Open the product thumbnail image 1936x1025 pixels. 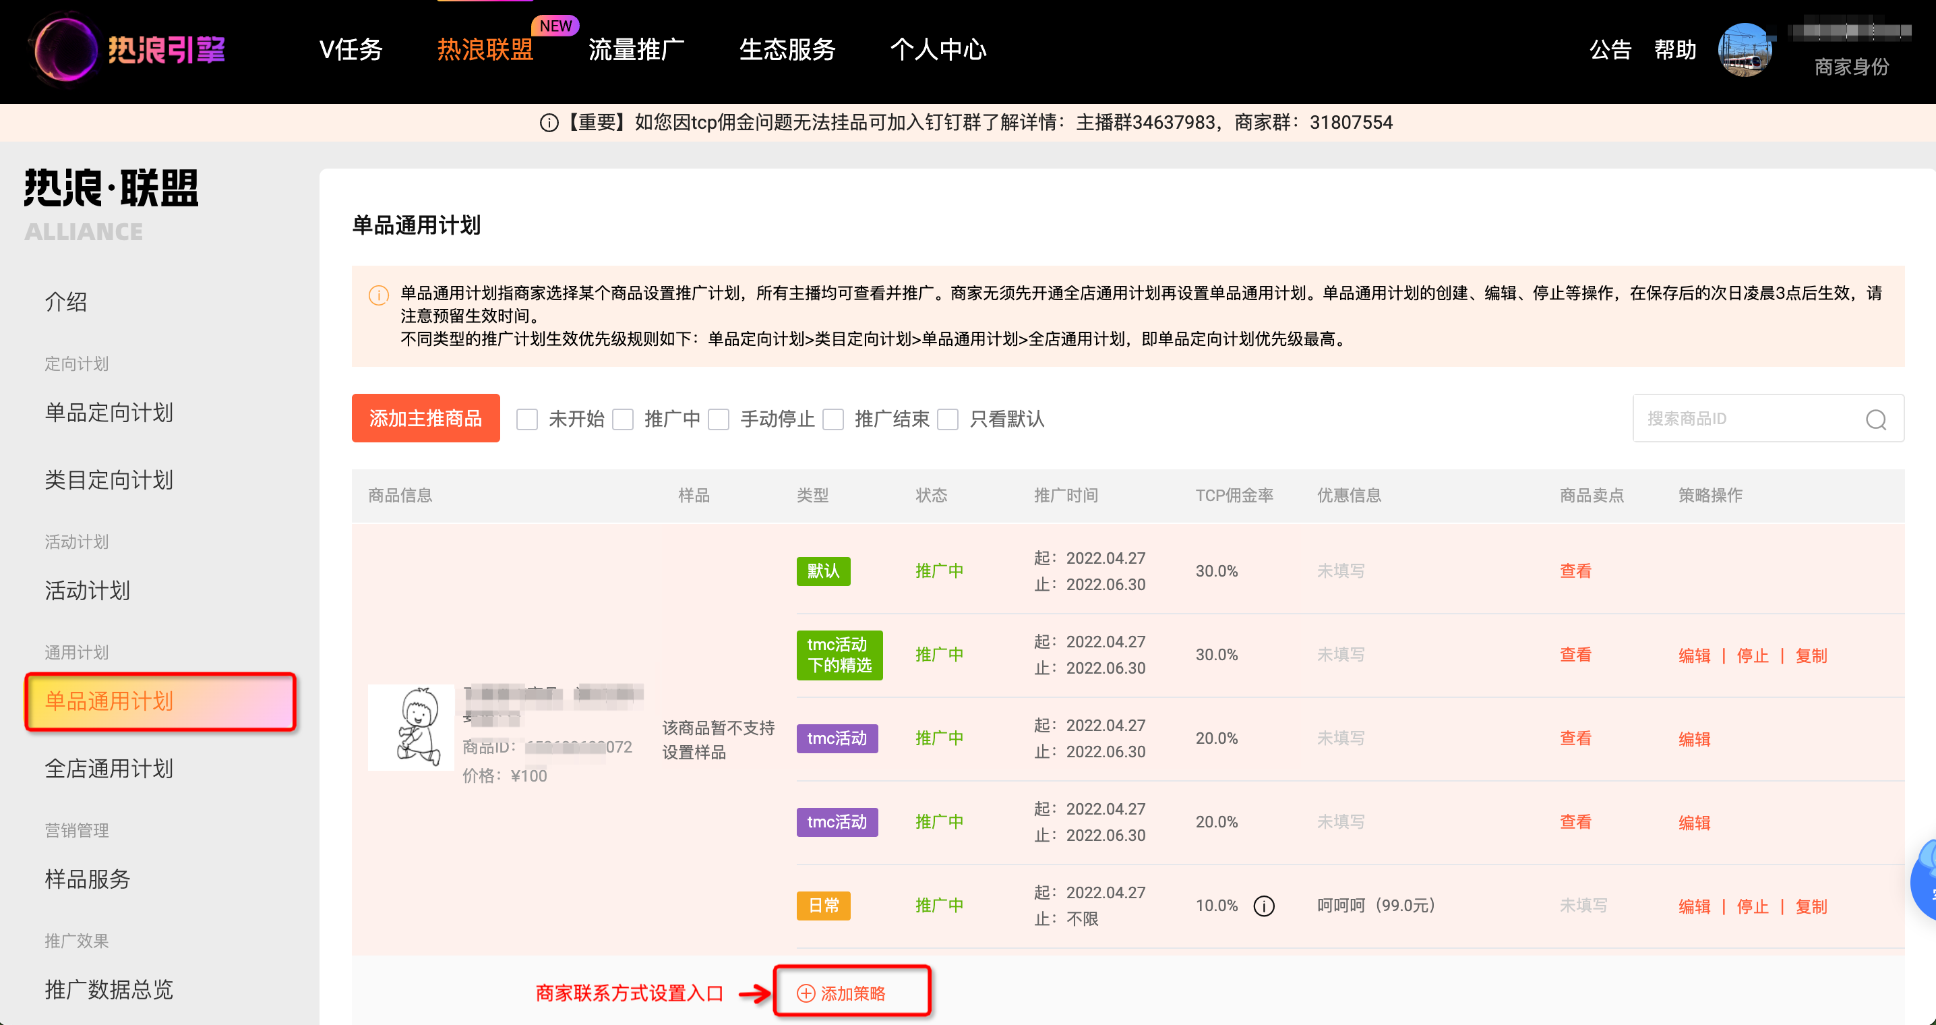click(x=411, y=727)
